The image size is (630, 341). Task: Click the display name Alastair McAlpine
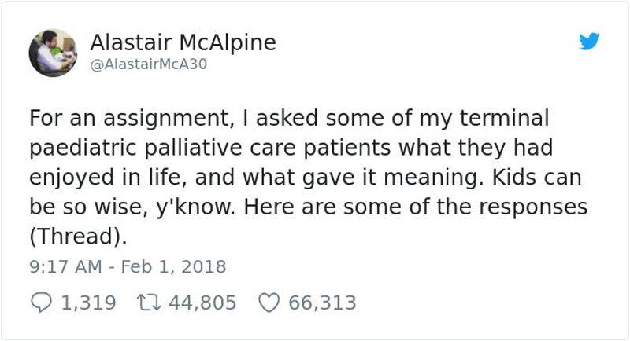pyautogui.click(x=183, y=42)
